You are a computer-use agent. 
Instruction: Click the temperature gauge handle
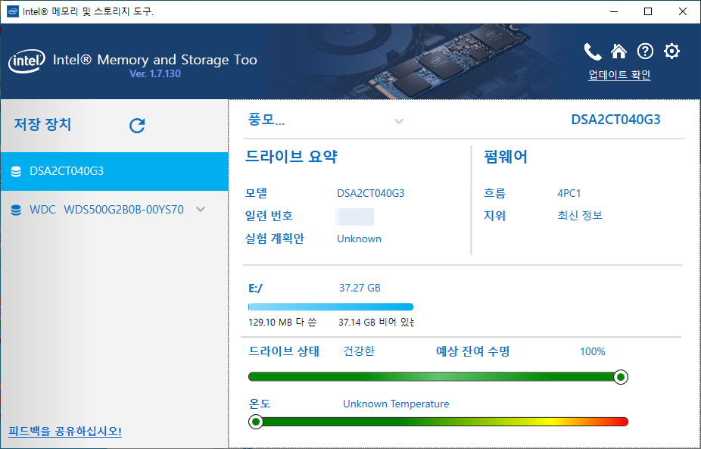[x=256, y=422]
